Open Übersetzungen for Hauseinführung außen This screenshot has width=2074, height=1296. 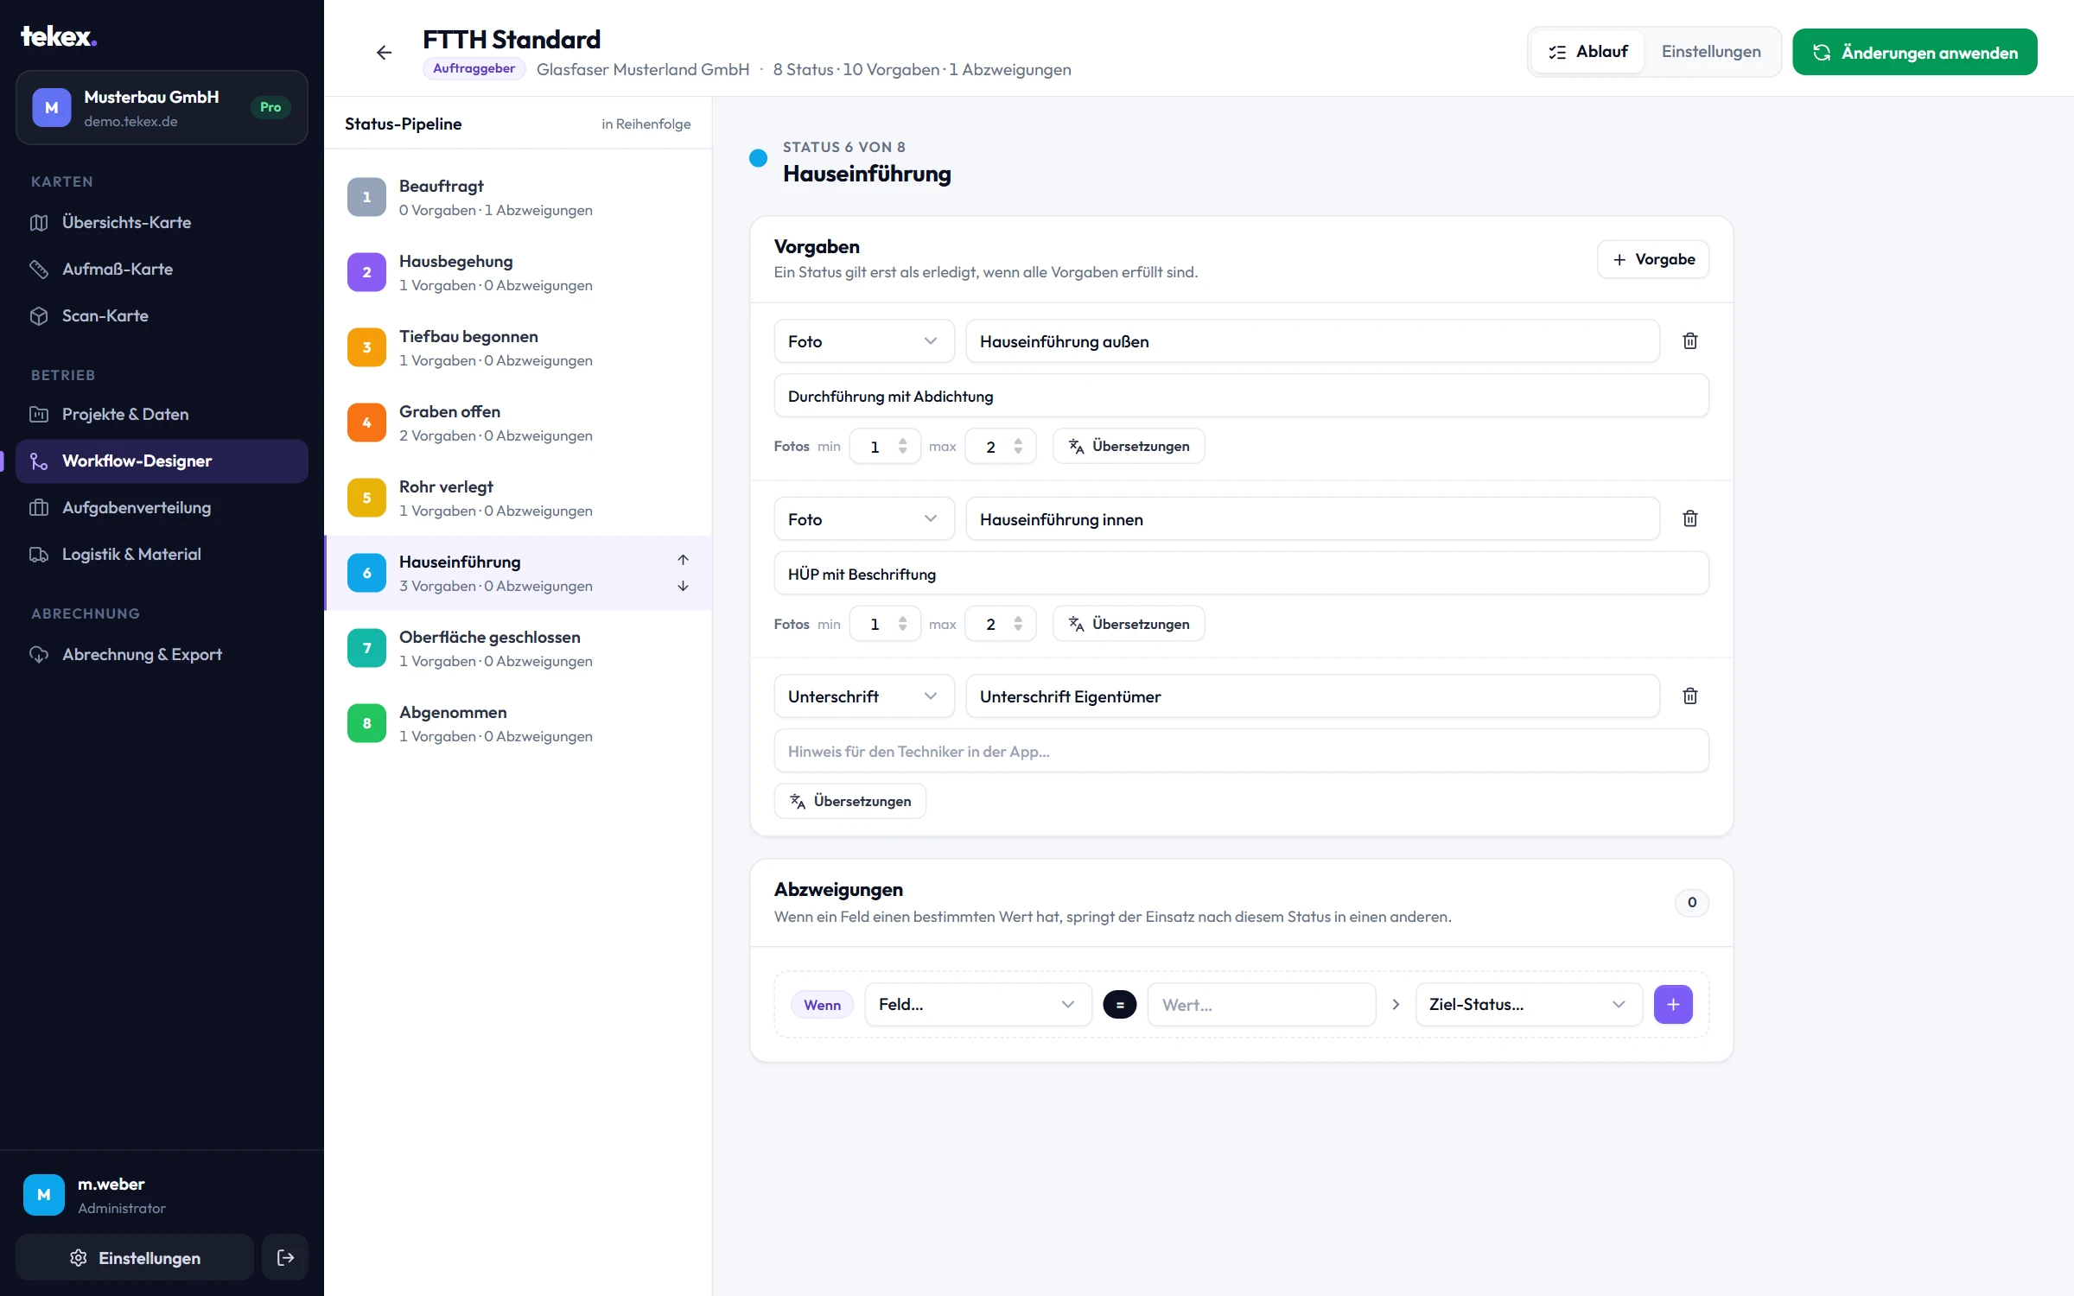[x=1129, y=446]
